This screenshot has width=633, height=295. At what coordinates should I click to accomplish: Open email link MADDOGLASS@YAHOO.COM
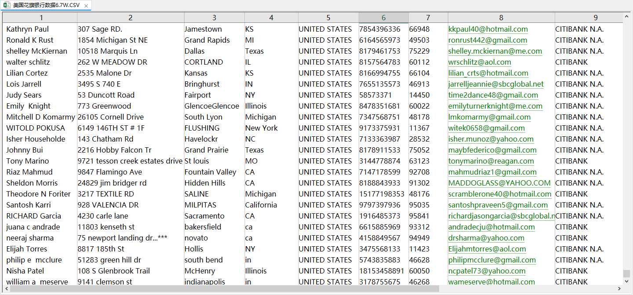coord(499,183)
